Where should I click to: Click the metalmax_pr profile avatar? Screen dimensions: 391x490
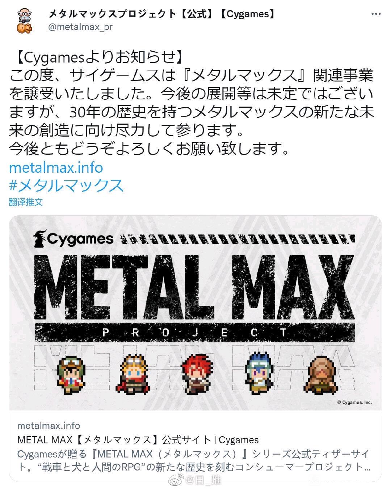click(24, 21)
